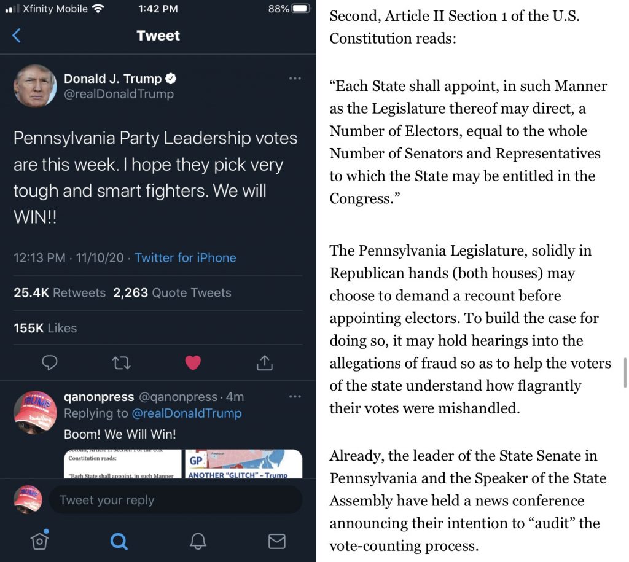Screen dimensions: 629x562
Task: Open more options on Trump's tweet
Action: [295, 79]
